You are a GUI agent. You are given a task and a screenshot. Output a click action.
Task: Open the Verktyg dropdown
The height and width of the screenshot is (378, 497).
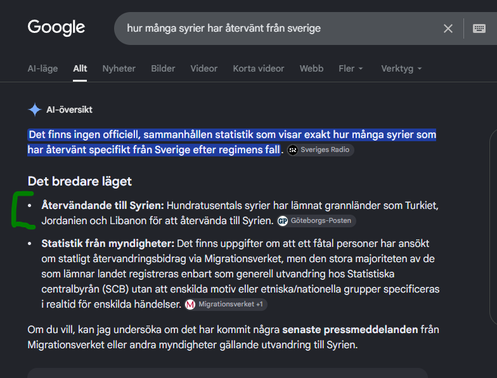click(401, 68)
